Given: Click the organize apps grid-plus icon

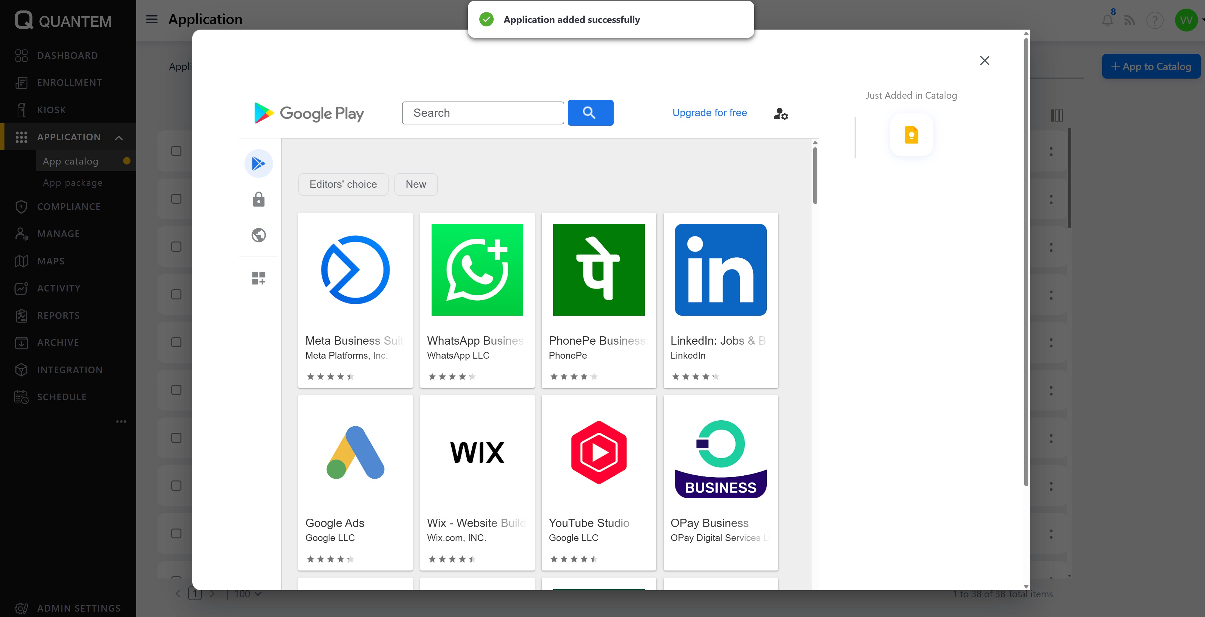Looking at the screenshot, I should [258, 278].
